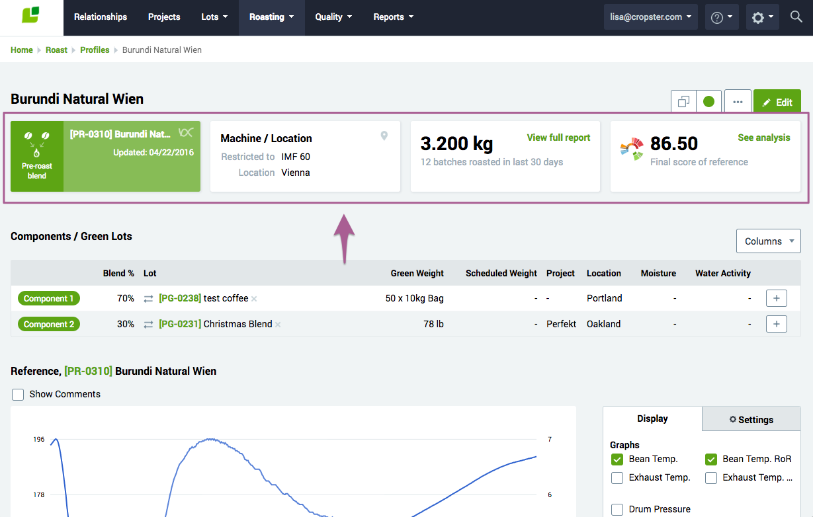Open the [PR-0310] reference link
The width and height of the screenshot is (813, 517).
click(88, 372)
